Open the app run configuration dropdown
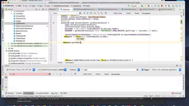 136,6
